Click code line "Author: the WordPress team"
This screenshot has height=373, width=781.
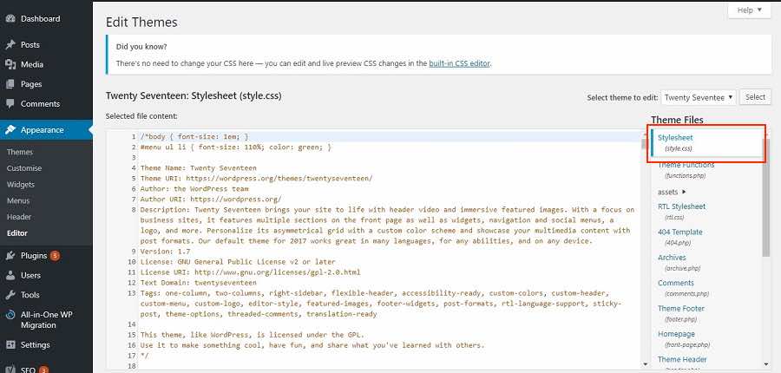click(194, 189)
